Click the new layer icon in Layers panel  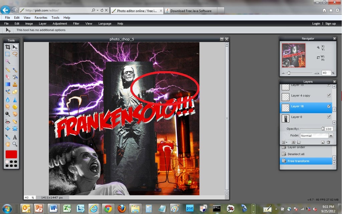click(323, 142)
